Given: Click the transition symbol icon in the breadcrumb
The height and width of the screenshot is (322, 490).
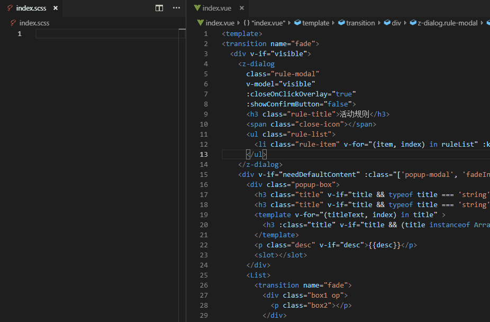Looking at the screenshot, I should 341,23.
